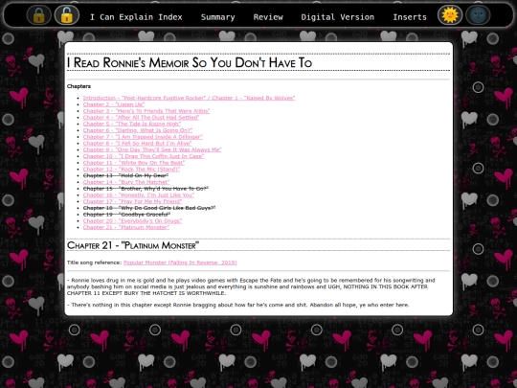Open Chapter 10 I Drag This Coffin link
The height and width of the screenshot is (388, 517).
click(144, 156)
